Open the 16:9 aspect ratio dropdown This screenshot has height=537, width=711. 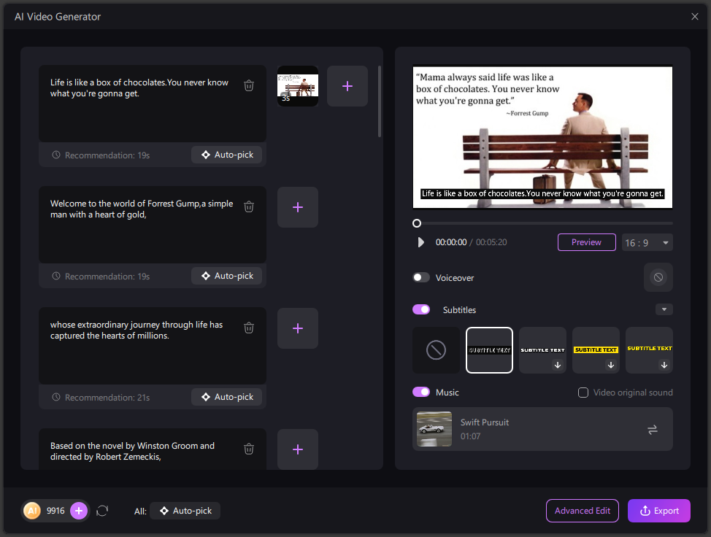pos(647,242)
